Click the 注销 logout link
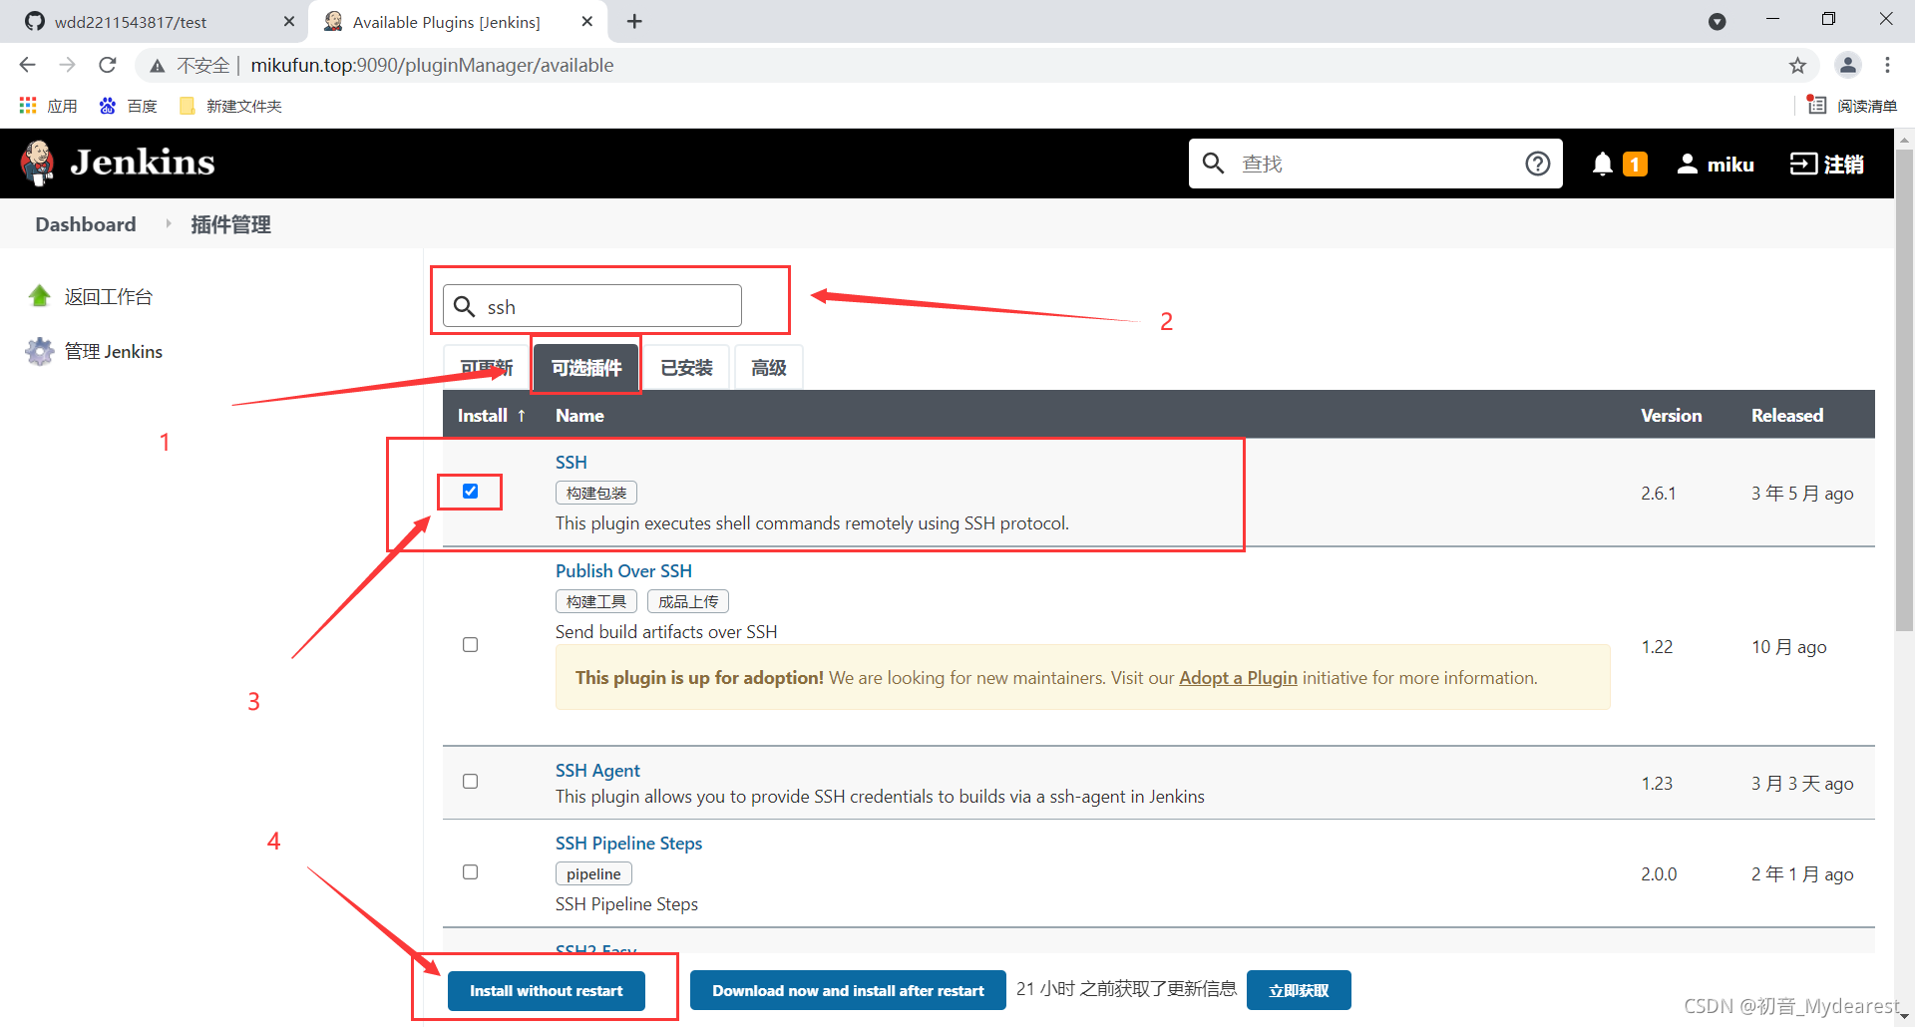The image size is (1915, 1027). point(1843,164)
